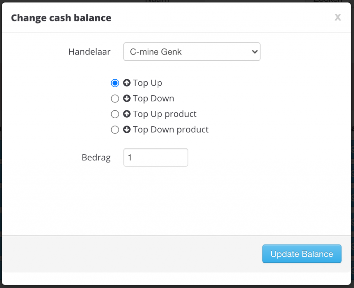Click the up-arrow icon beside Top Up
This screenshot has height=288, width=354.
pyautogui.click(x=127, y=83)
